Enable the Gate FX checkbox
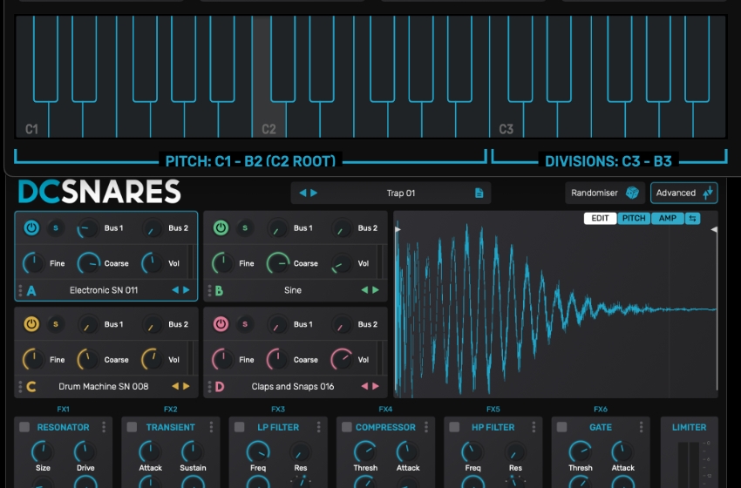This screenshot has height=488, width=741. [x=562, y=427]
